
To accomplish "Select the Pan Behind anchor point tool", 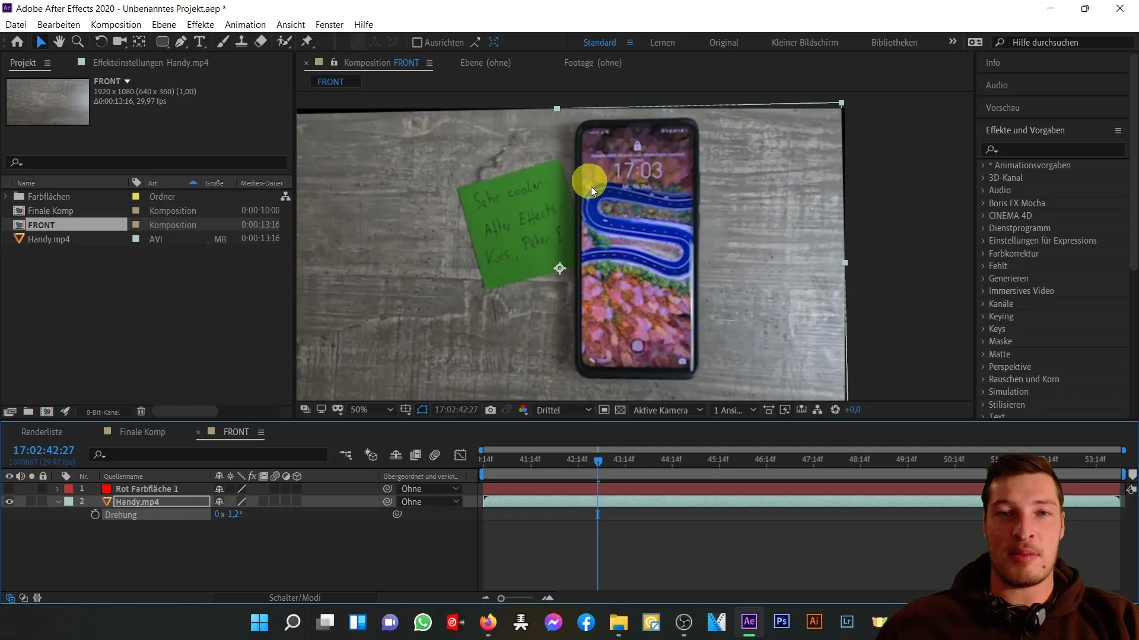I will pos(139,42).
